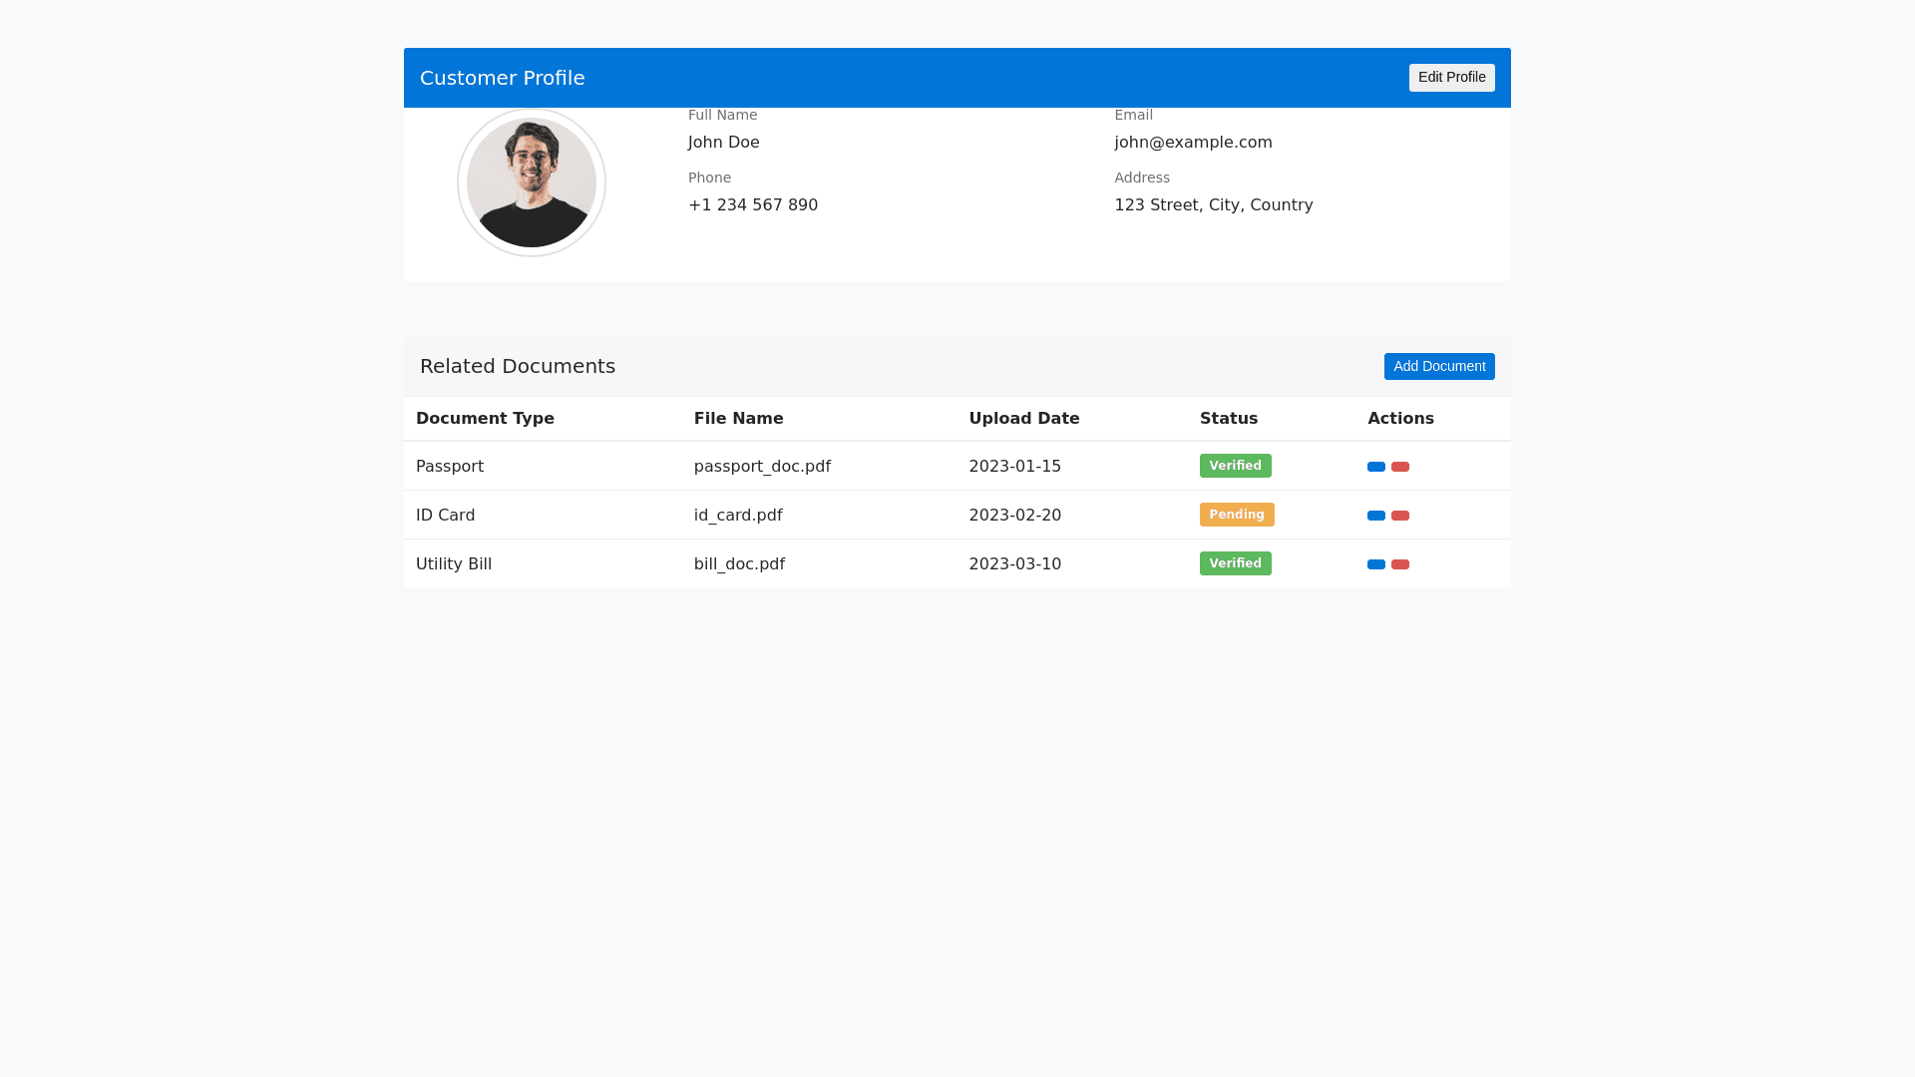The width and height of the screenshot is (1915, 1077).
Task: Click the Upload Date column header
Action: (1023, 419)
